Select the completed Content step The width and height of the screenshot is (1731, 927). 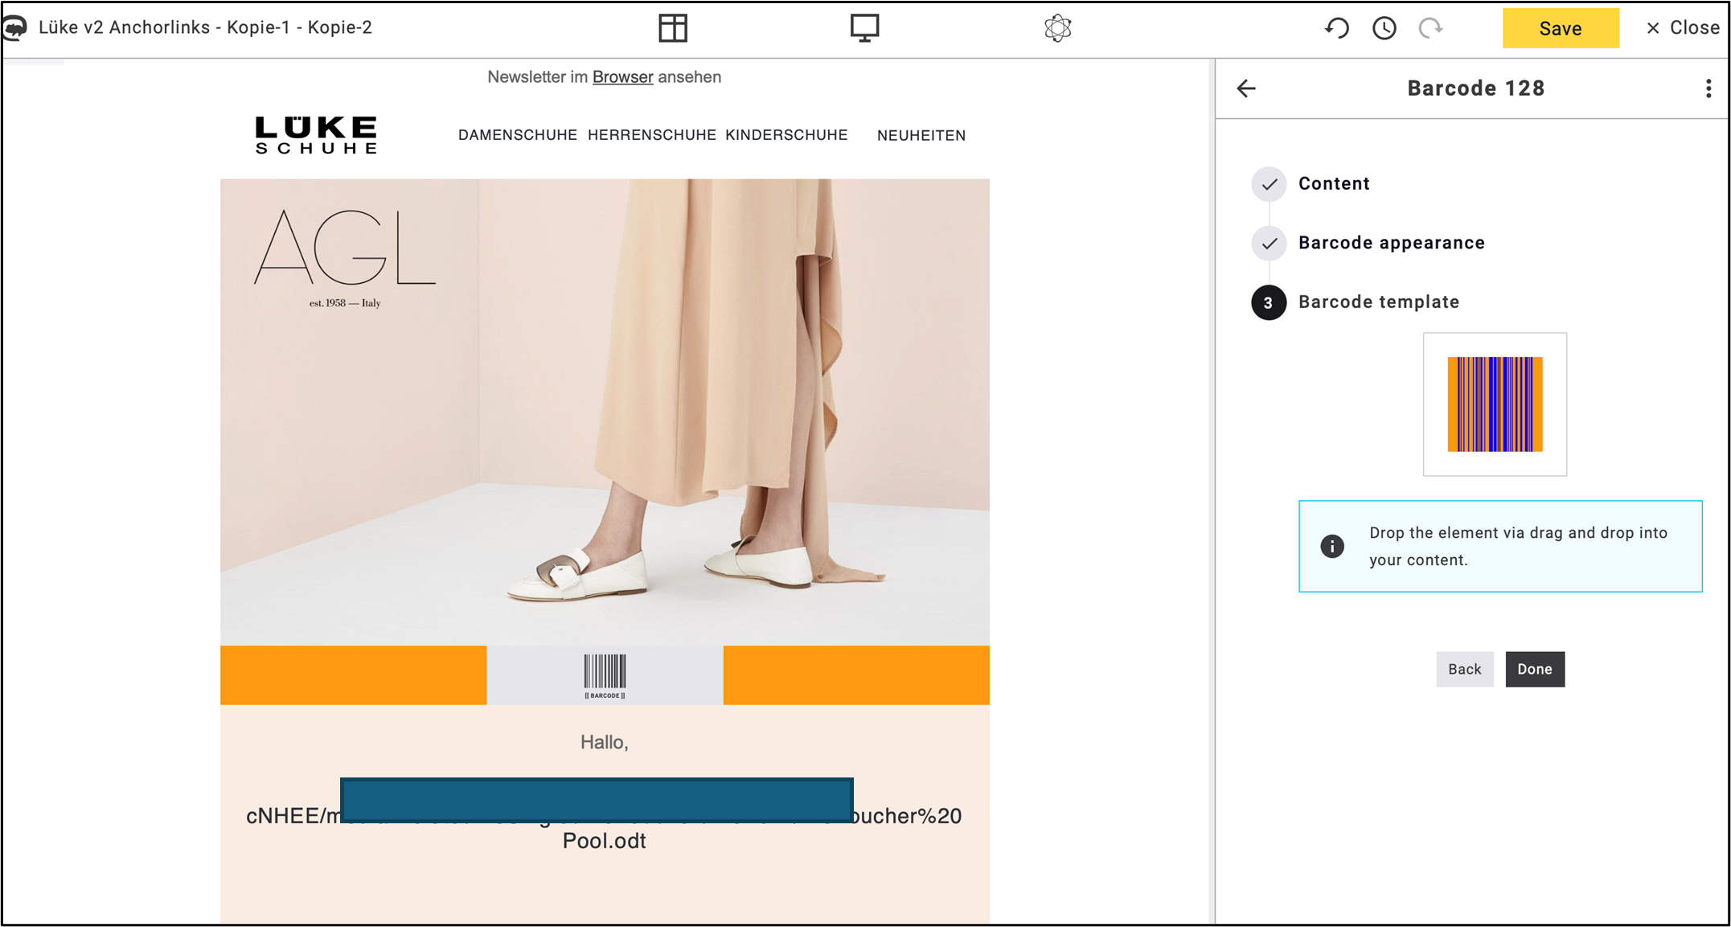coord(1334,183)
